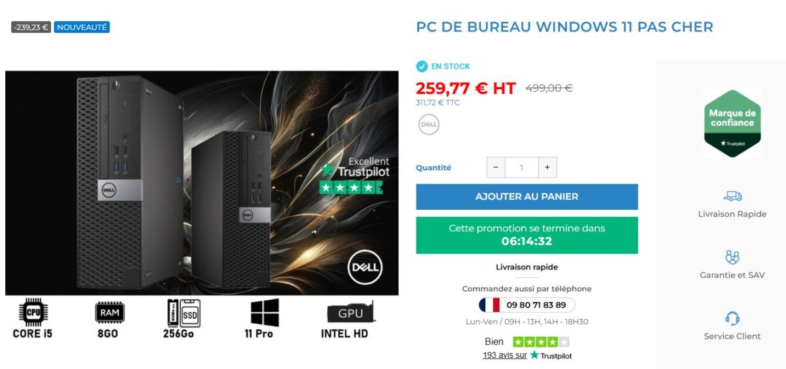The width and height of the screenshot is (786, 369).
Task: Click the Marque de confiance Trustpilot badge
Action: [x=732, y=123]
